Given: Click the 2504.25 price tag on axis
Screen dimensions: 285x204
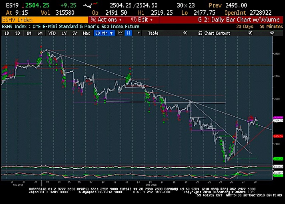Looking at the screenshot, I should tap(278, 120).
